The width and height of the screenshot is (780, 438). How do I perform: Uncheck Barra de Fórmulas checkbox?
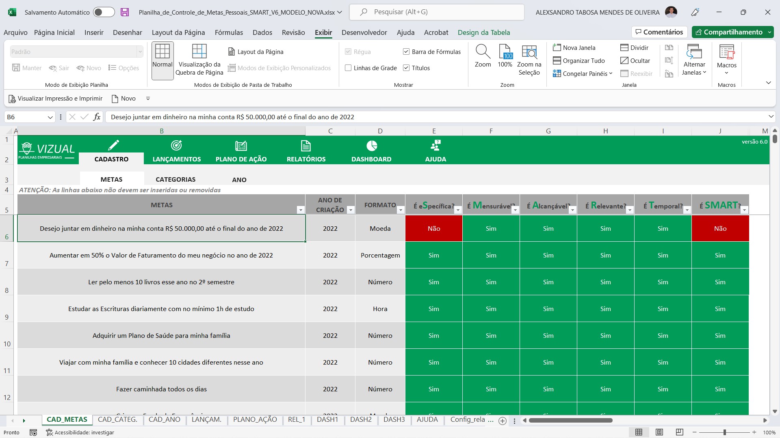tap(406, 52)
